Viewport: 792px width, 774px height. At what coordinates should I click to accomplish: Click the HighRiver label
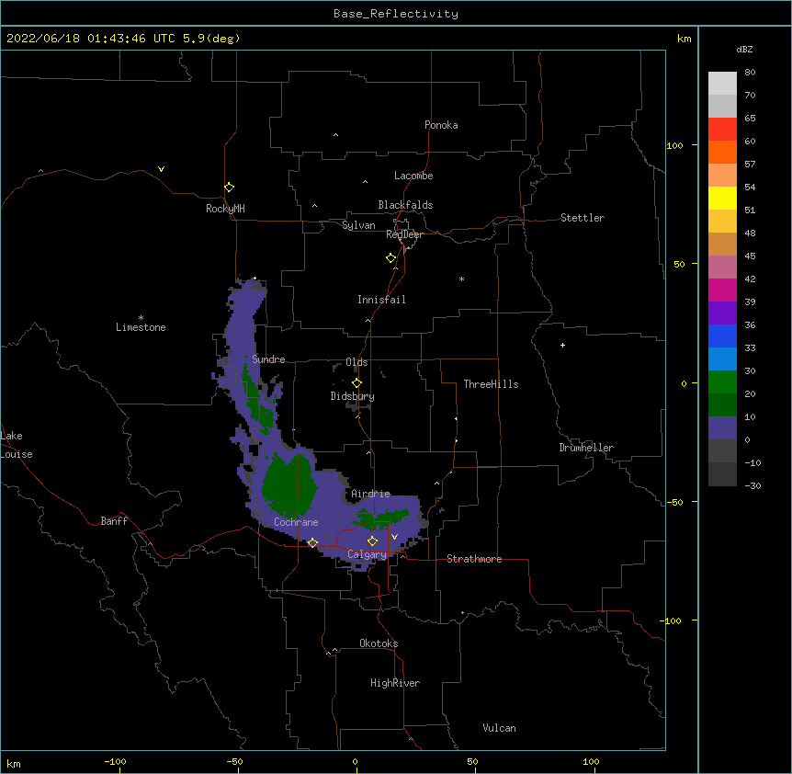tap(395, 683)
